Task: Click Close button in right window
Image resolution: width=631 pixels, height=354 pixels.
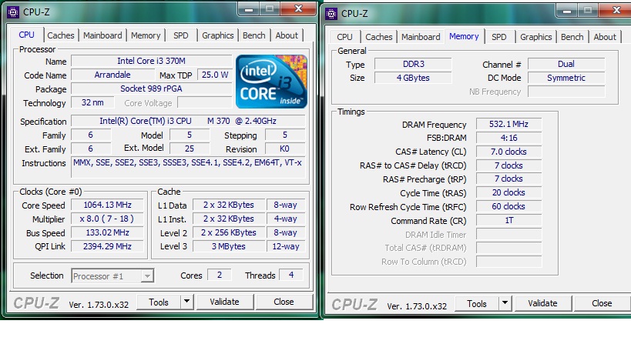Action: point(602,303)
